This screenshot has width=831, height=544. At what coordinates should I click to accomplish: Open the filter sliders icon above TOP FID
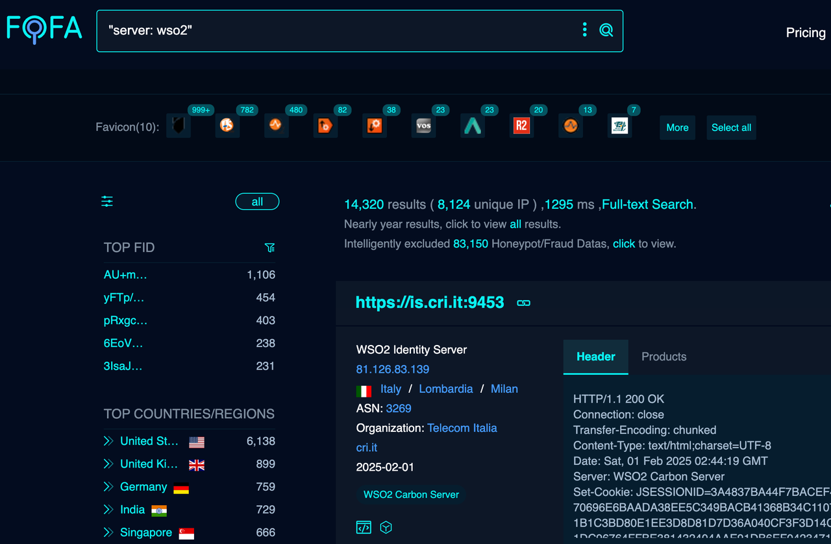106,202
